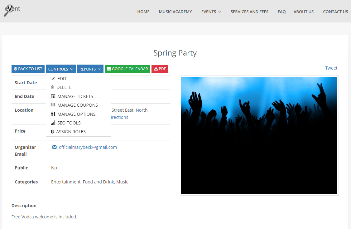The height and width of the screenshot is (229, 351).
Task: Click the eVent magnifier logo
Action: click(x=12, y=10)
